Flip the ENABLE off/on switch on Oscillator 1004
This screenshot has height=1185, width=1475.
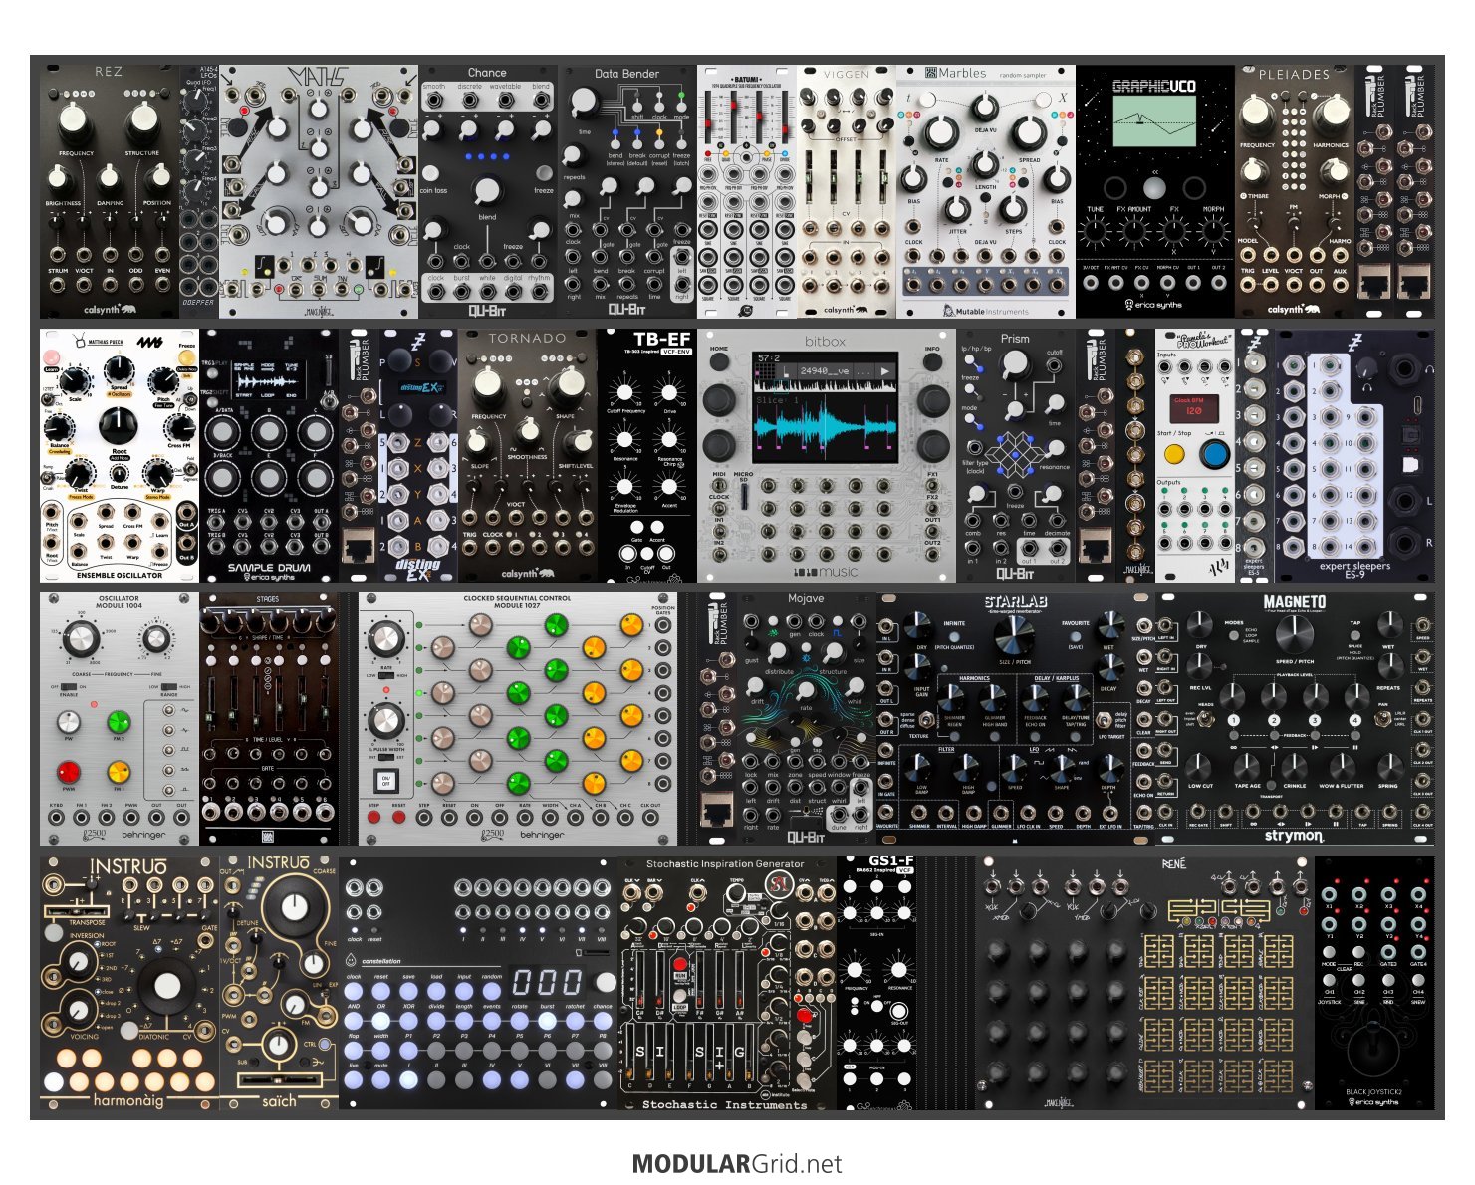pyautogui.click(x=68, y=687)
